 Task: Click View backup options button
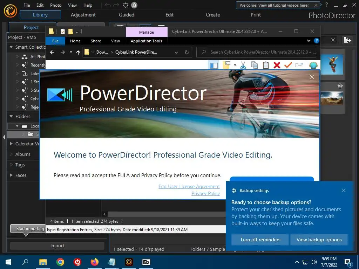click(319, 240)
